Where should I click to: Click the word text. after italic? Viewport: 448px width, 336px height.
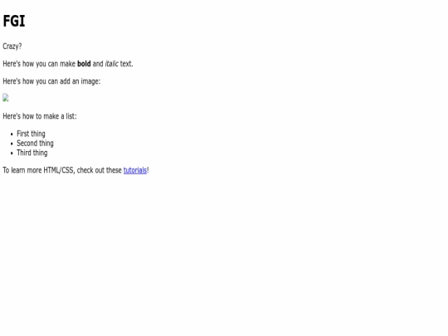tap(127, 64)
